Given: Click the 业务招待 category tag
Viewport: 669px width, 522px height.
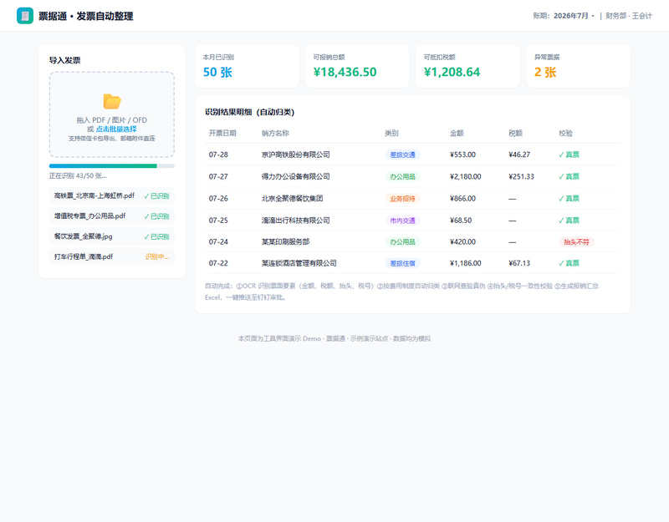Looking at the screenshot, I should 402,199.
